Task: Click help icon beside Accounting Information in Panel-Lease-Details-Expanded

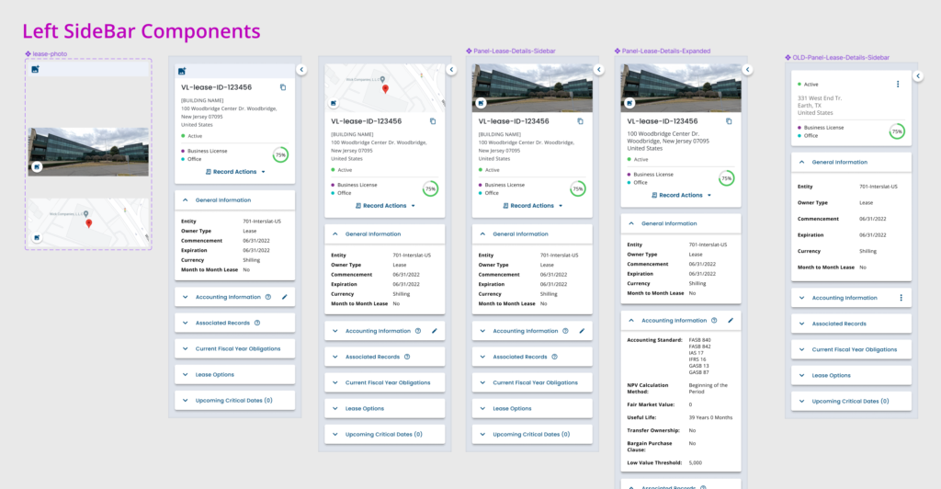Action: [x=715, y=321]
